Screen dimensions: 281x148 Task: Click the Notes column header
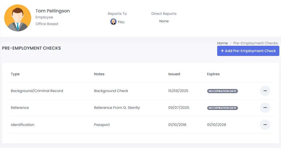[99, 74]
